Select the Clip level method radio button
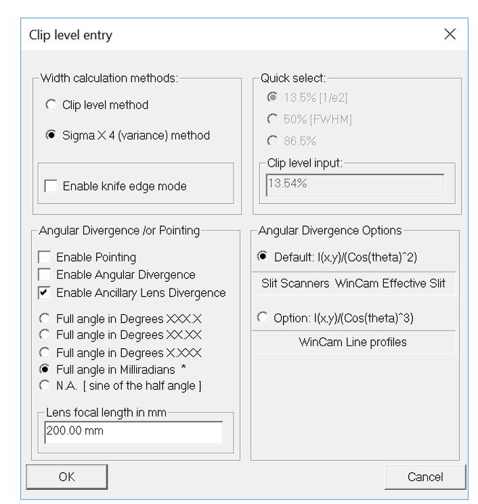The image size is (478, 504). (50, 105)
